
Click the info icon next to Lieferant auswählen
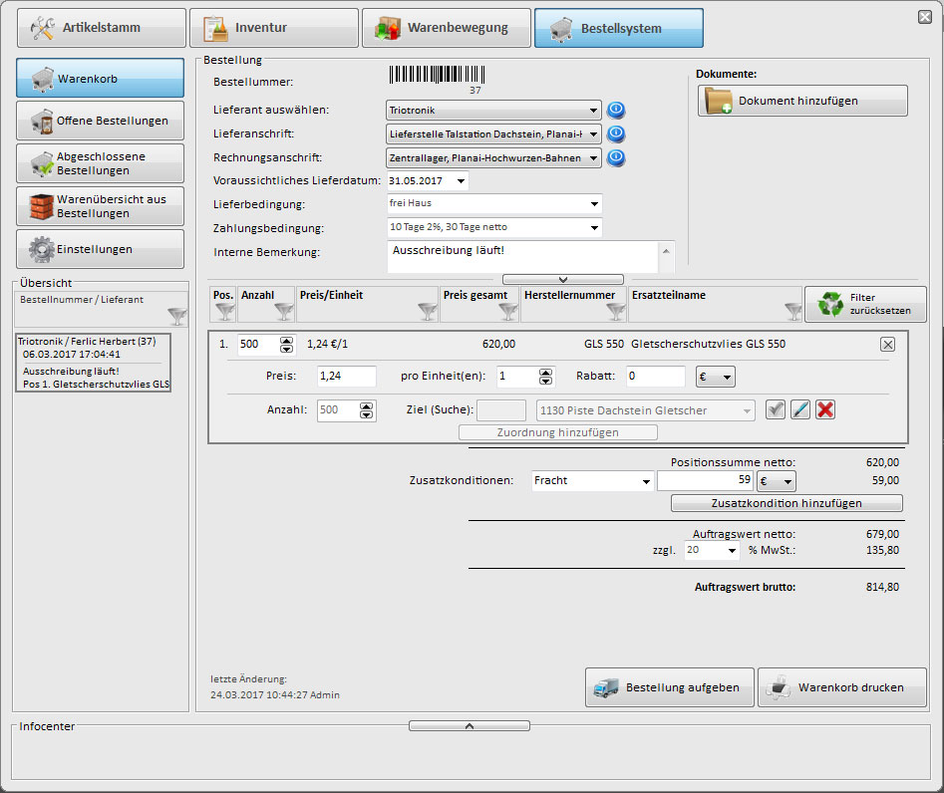(x=616, y=110)
